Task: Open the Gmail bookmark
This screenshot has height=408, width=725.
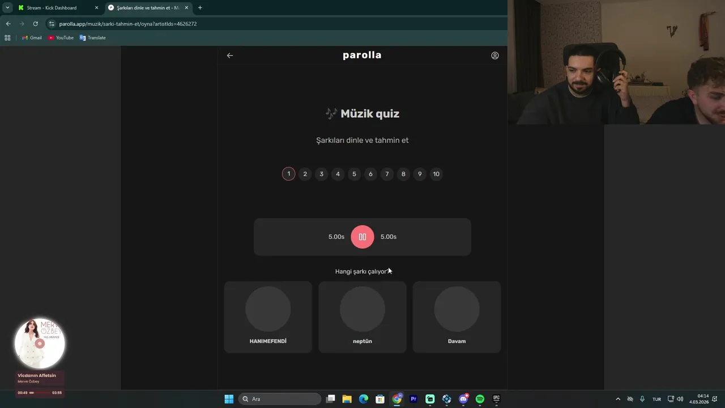Action: tap(32, 38)
